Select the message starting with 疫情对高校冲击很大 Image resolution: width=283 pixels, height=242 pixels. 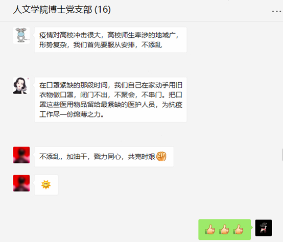coord(110,40)
